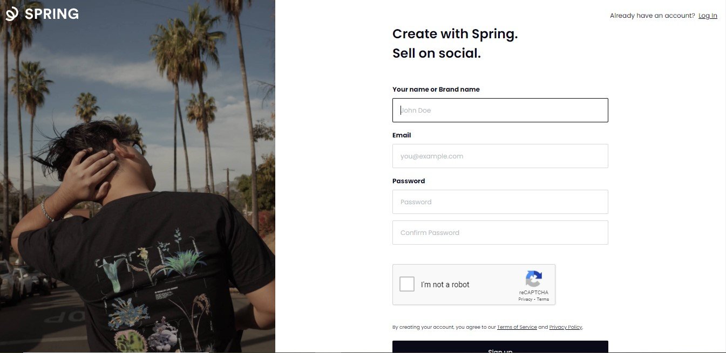Open the Log In link

708,15
